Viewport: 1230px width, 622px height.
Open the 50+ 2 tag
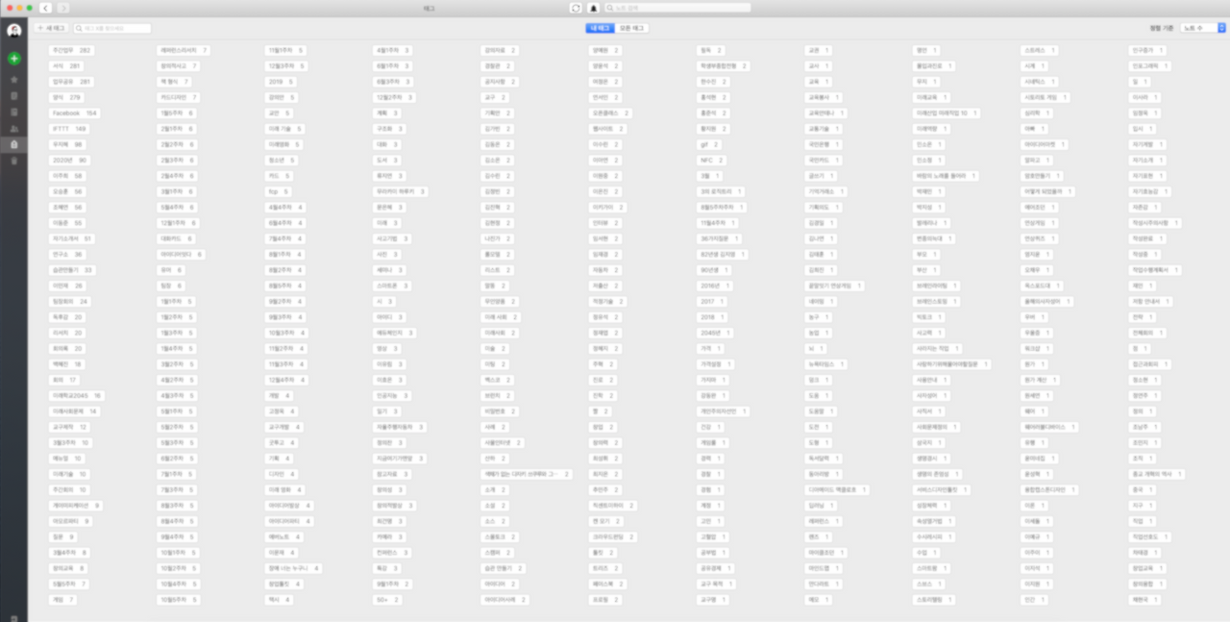click(386, 600)
